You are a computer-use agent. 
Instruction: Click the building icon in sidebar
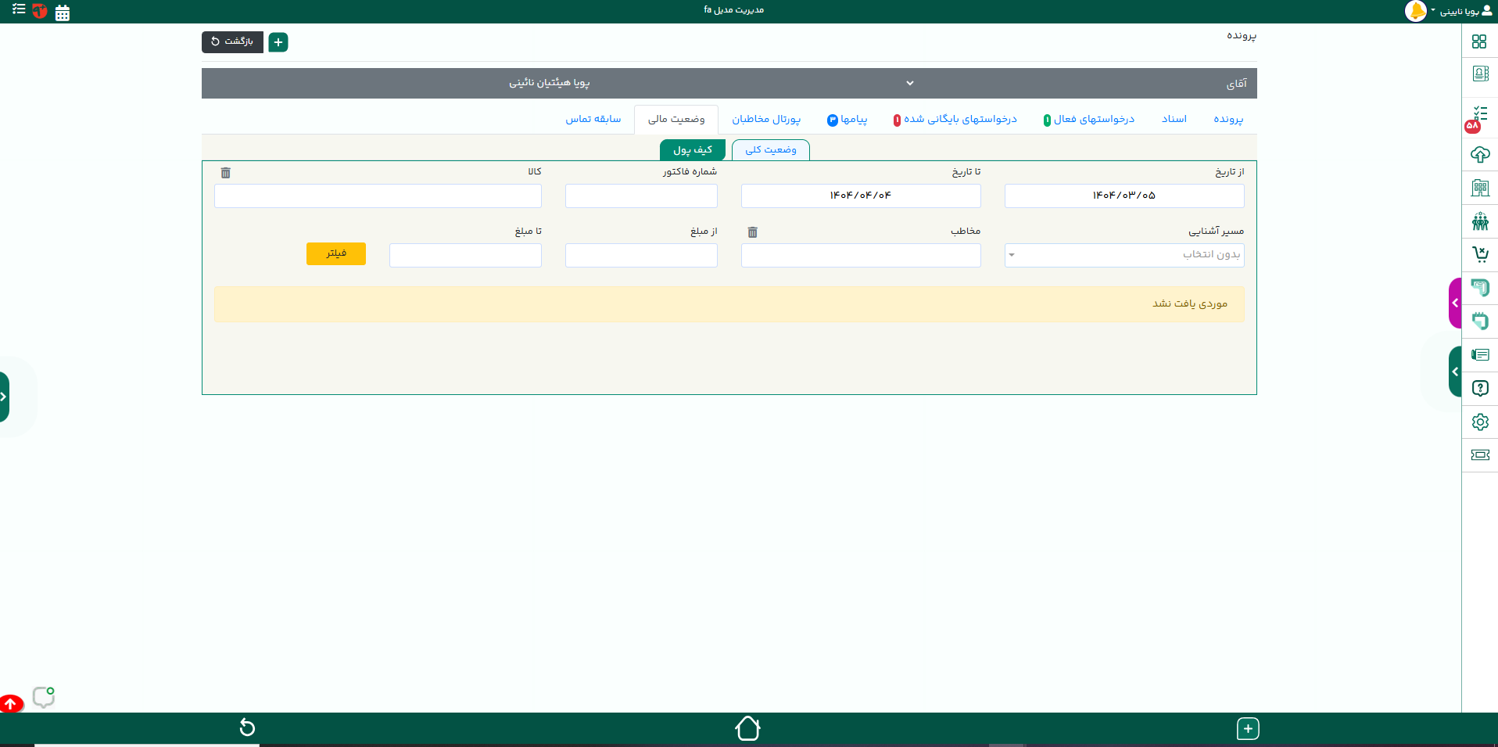(1479, 188)
